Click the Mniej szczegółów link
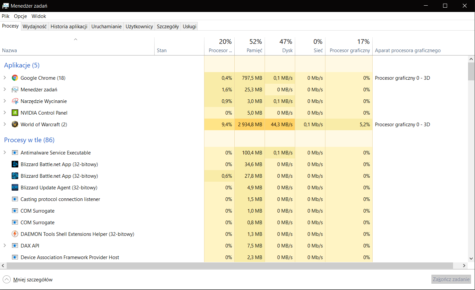475x290 pixels. coord(33,279)
